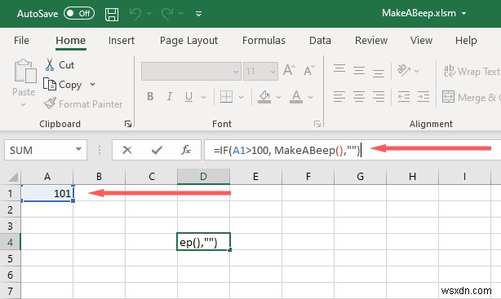Click the Paste clipboard icon
Image resolution: width=501 pixels, height=299 pixels.
point(24,72)
